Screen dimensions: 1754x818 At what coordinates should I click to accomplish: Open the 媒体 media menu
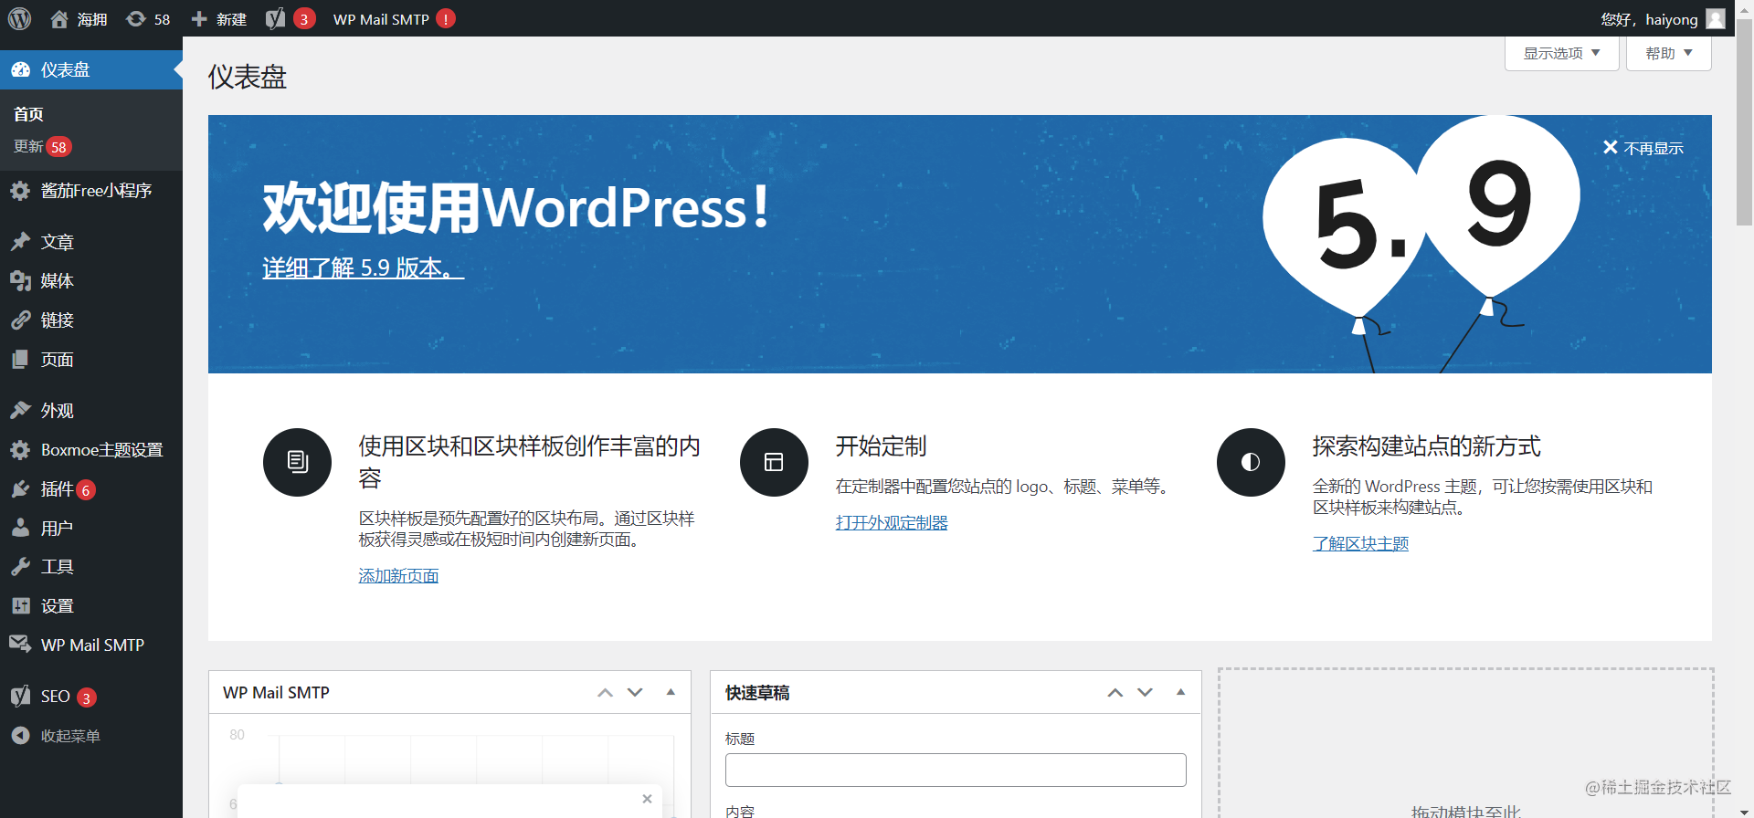coord(58,281)
